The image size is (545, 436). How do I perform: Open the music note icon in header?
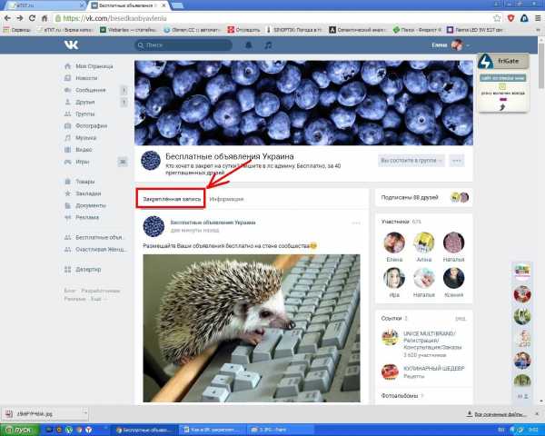(268, 45)
